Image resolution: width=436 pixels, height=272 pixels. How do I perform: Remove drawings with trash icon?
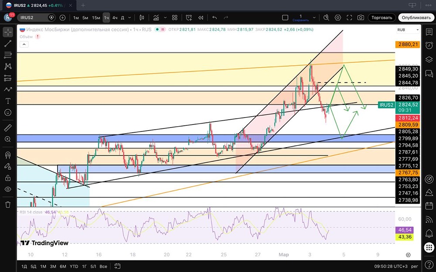[x=8, y=205]
